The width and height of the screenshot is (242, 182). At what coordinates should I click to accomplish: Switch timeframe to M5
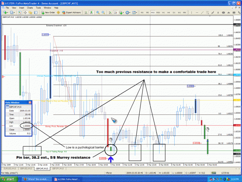(x=148, y=12)
